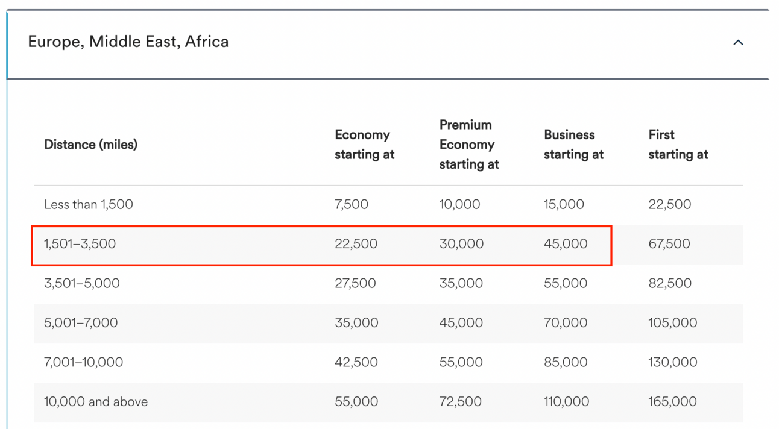Screen dimensions: 779x429
Task: Click the 72,500 premium economy value
Action: [461, 402]
